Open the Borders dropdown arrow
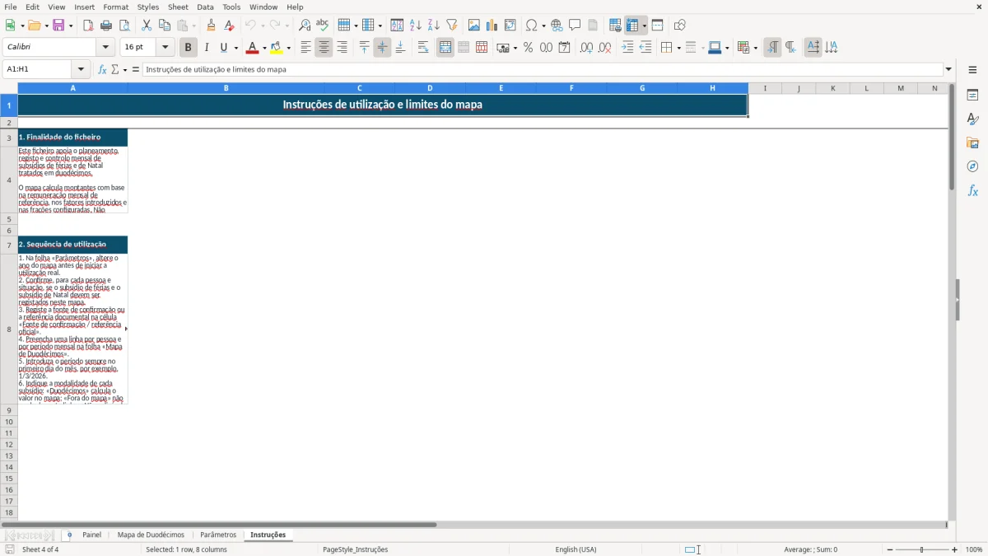The image size is (988, 556). point(678,48)
